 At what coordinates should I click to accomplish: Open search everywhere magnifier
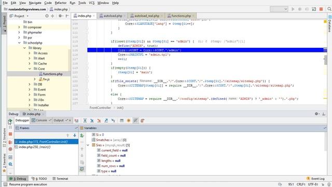coord(329,9)
